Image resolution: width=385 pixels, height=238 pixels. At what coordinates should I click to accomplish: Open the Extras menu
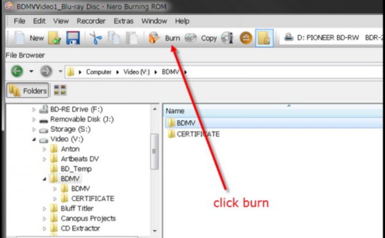[x=123, y=21]
